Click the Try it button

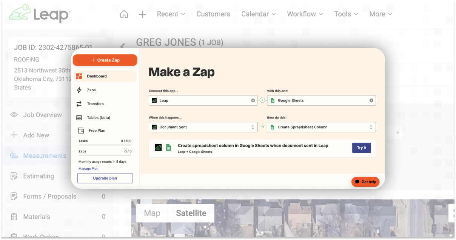click(x=361, y=148)
